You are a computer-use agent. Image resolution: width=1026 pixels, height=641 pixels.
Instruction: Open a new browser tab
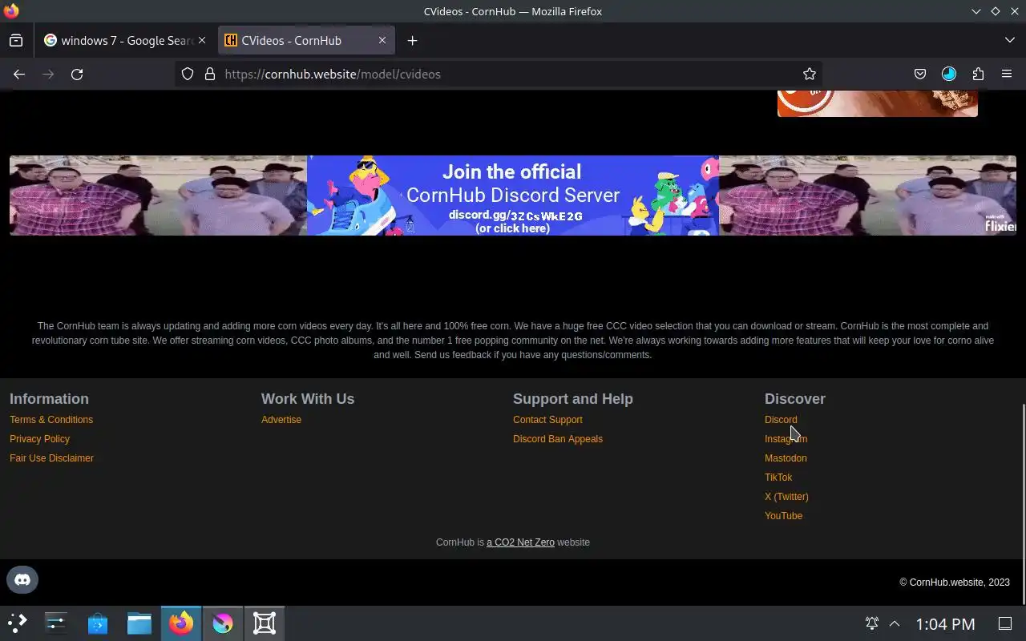click(412, 40)
